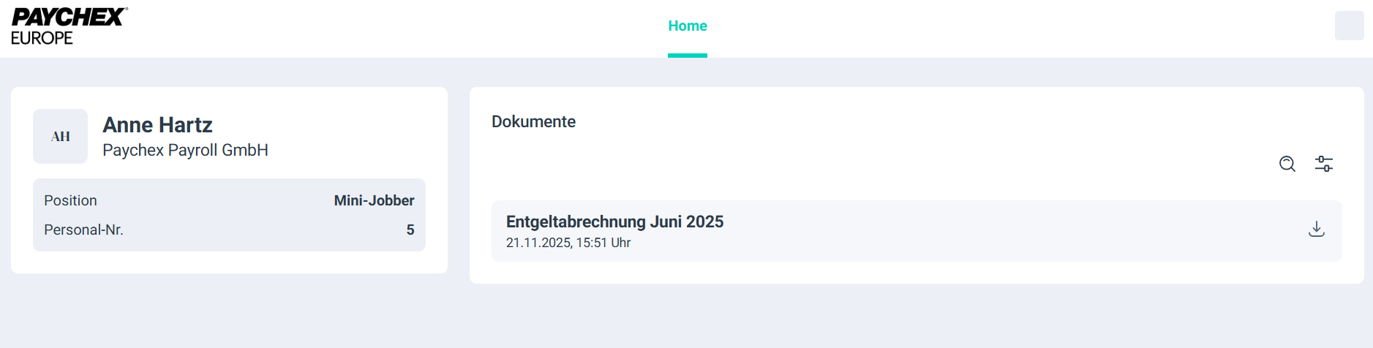Open the document search magnifier icon

point(1287,164)
